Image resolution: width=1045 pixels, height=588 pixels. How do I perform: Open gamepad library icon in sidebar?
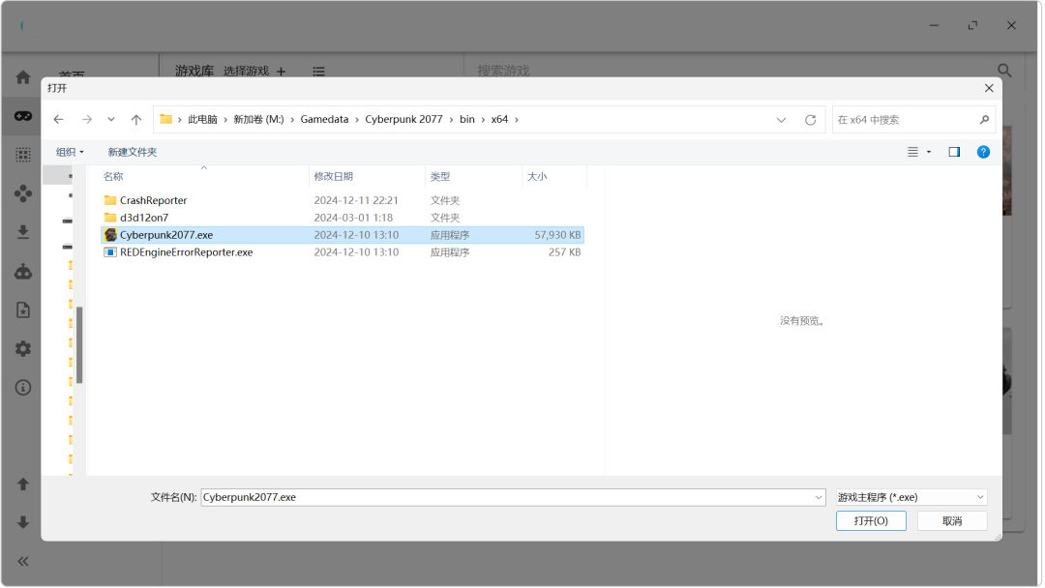pos(23,116)
